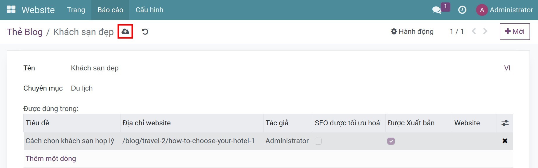Go back to Thẻ Blog breadcrumb
Screen dimensions: 538x168
(25, 32)
